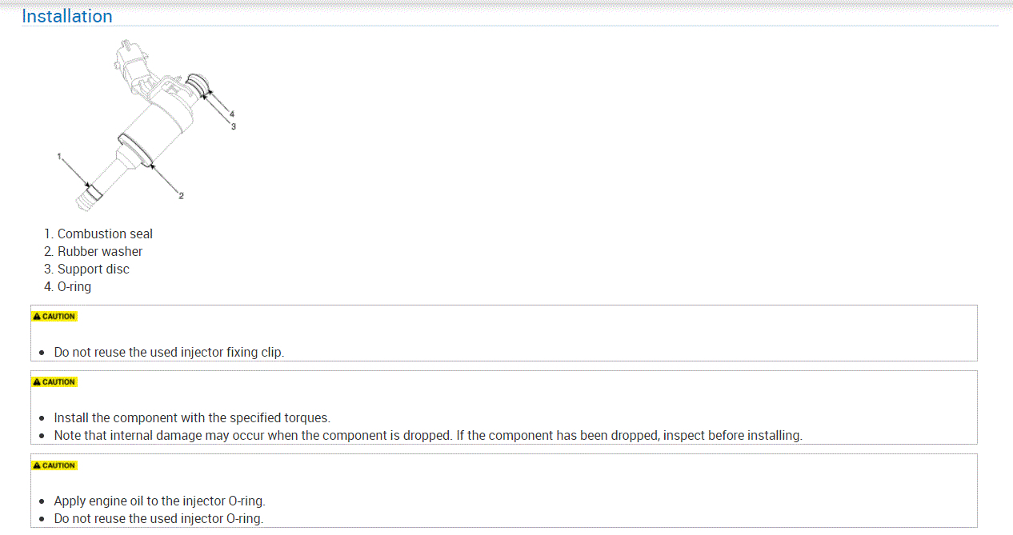Screen dimensions: 1013x535
Task: Click the note about internal damage when dropped
Action: tap(427, 436)
